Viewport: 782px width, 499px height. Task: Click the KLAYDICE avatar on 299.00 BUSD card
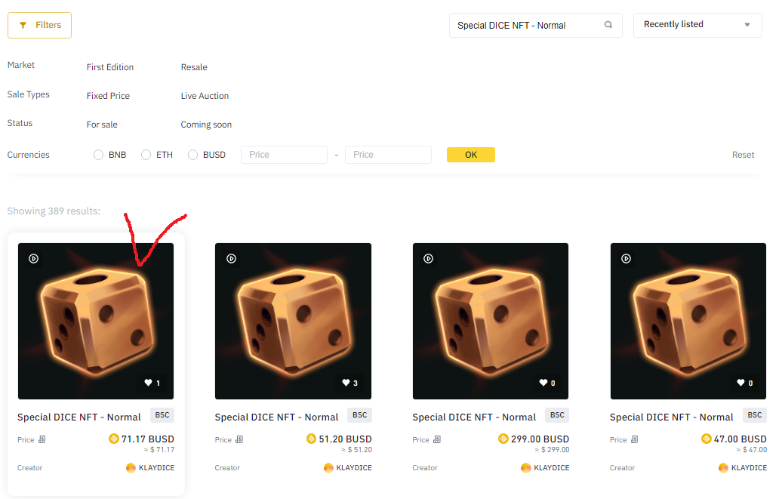click(x=525, y=468)
